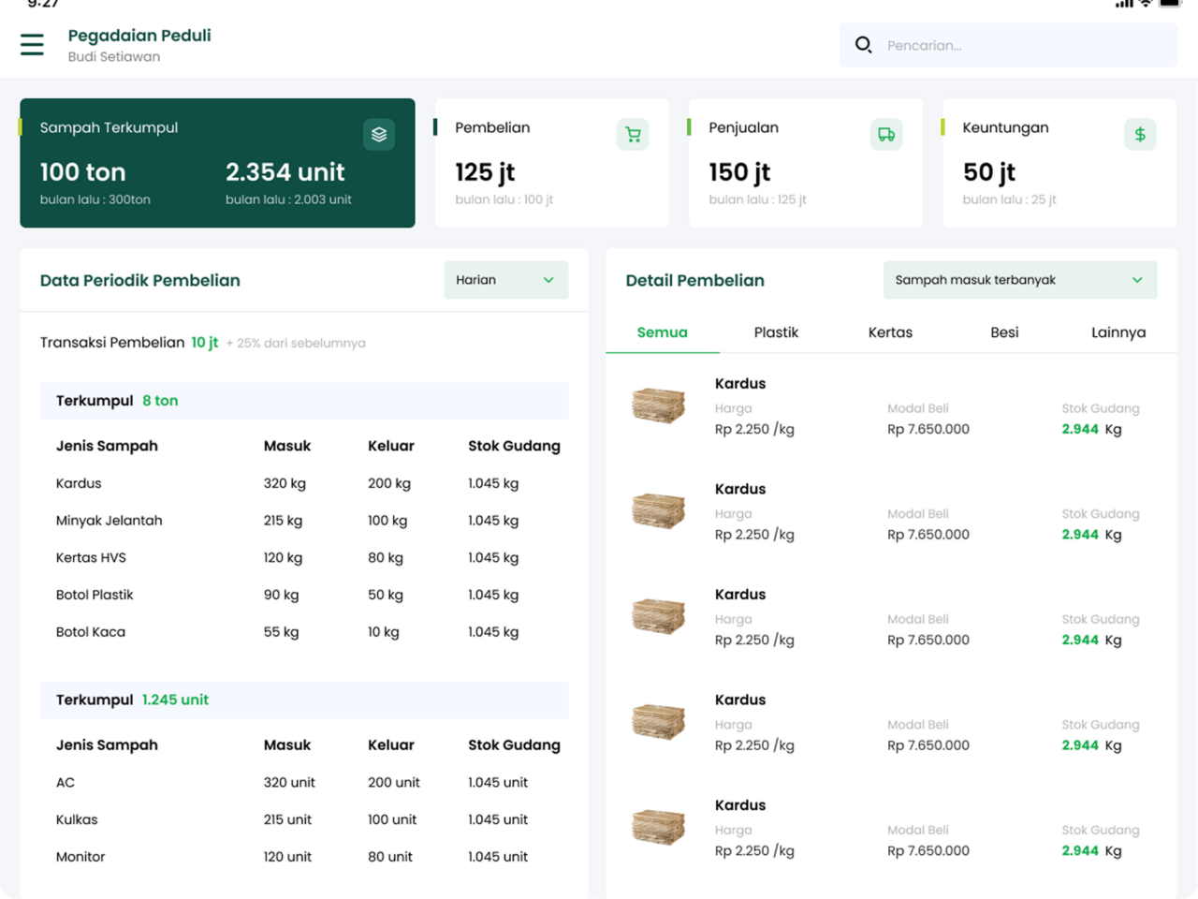The width and height of the screenshot is (1198, 899).
Task: Select the Semua tab
Action: (662, 332)
